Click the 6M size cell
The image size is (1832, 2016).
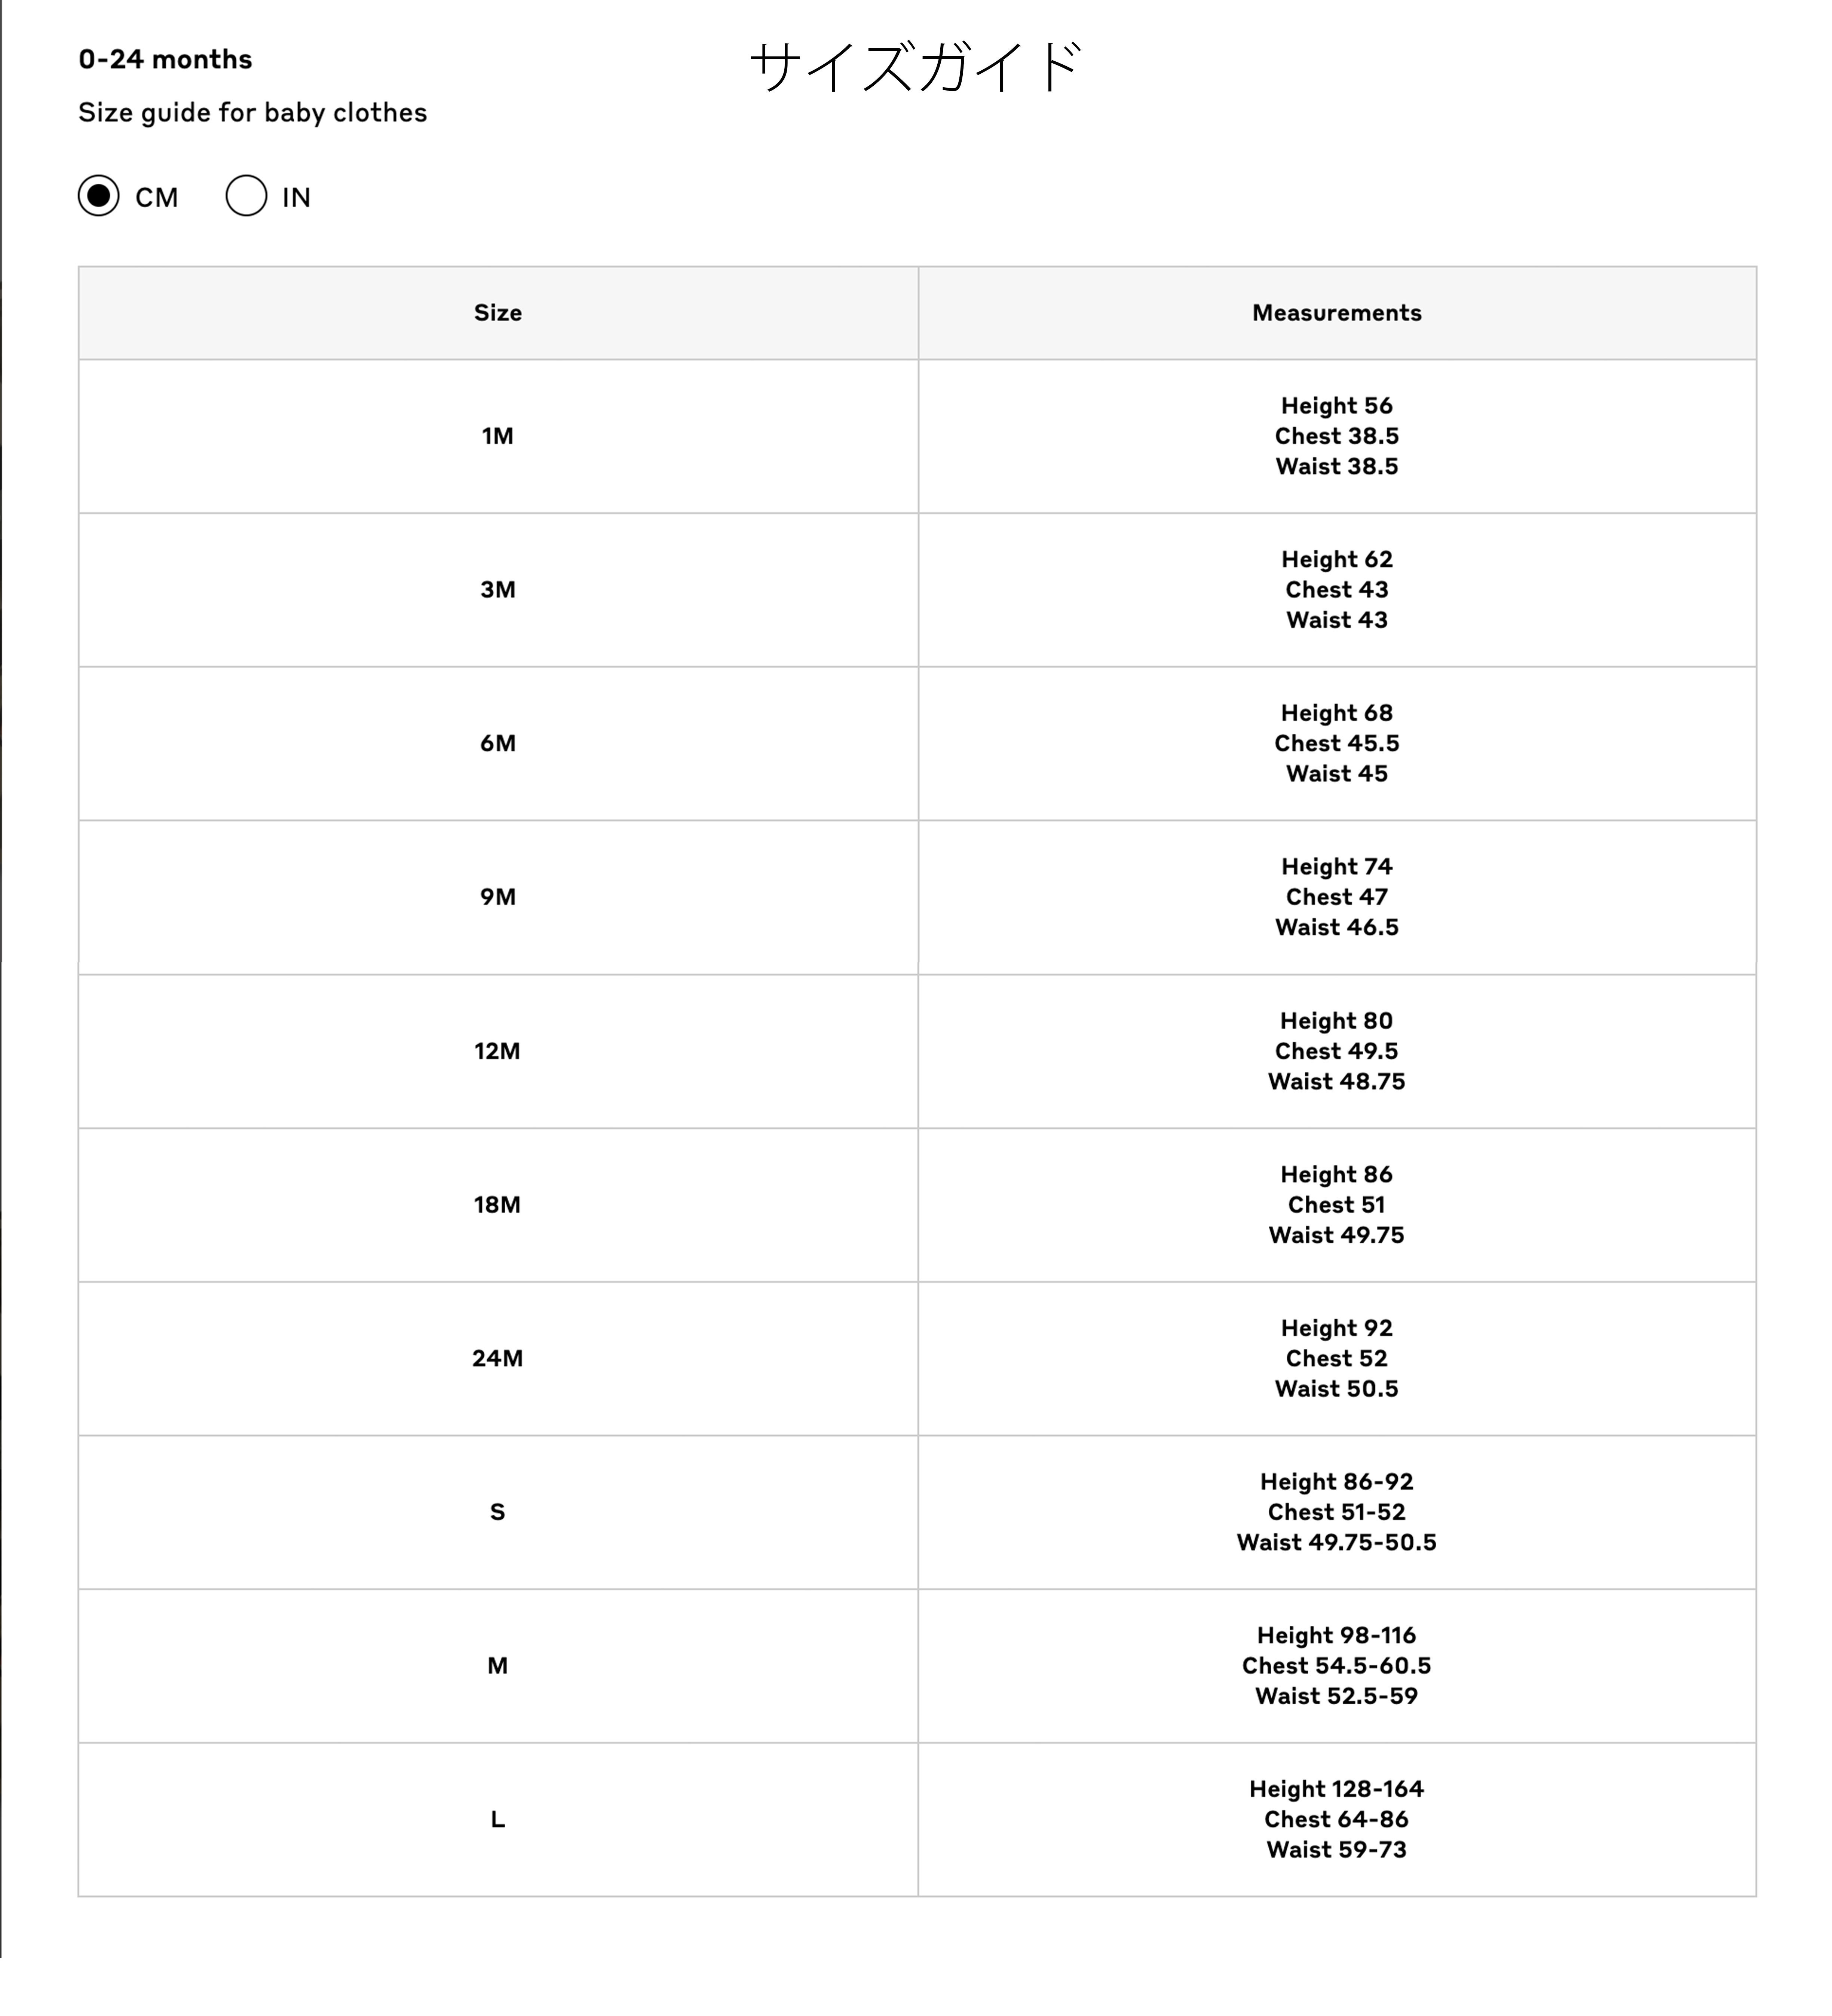pos(498,743)
